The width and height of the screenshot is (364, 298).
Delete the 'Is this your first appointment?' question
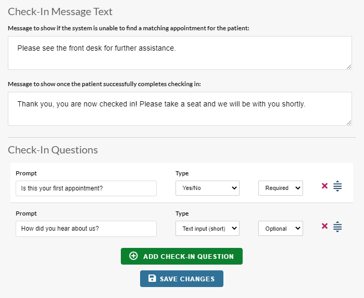tap(324, 186)
